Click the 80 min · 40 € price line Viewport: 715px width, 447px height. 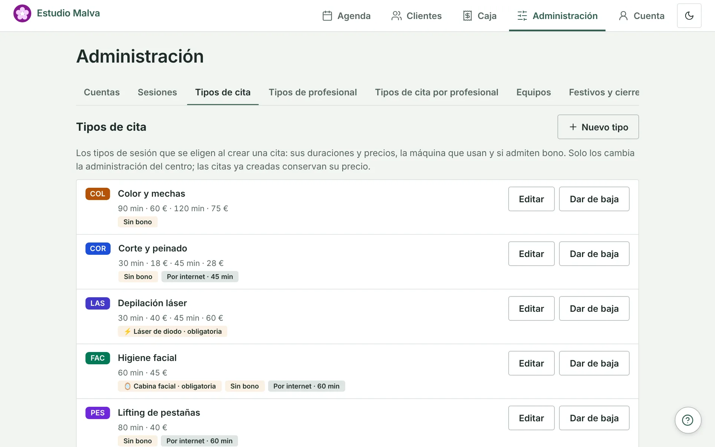143,428
